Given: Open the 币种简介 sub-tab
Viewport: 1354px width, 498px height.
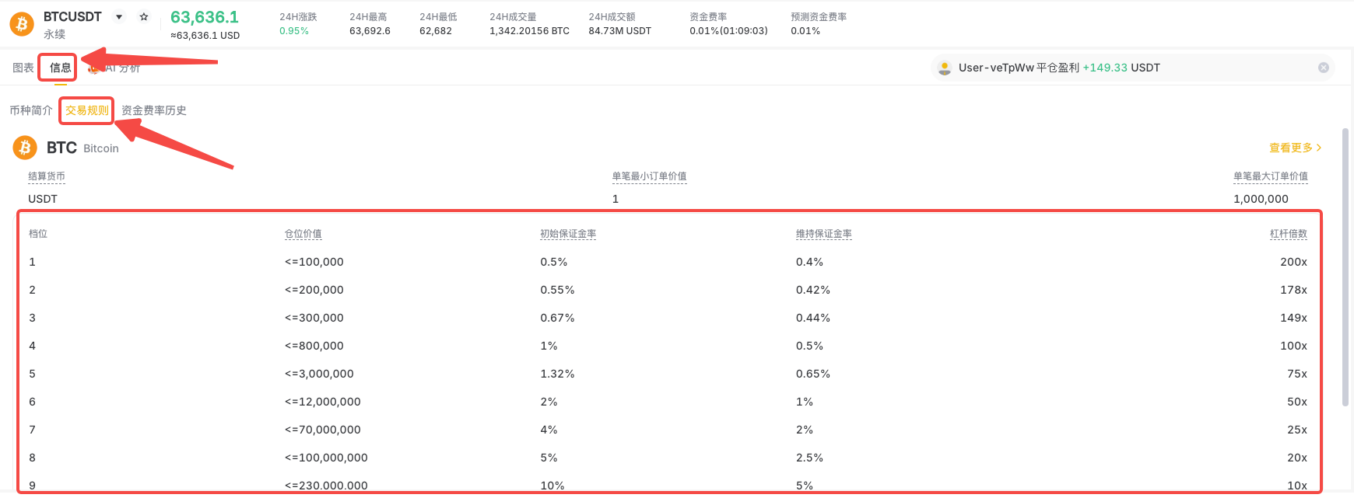Looking at the screenshot, I should tap(31, 110).
